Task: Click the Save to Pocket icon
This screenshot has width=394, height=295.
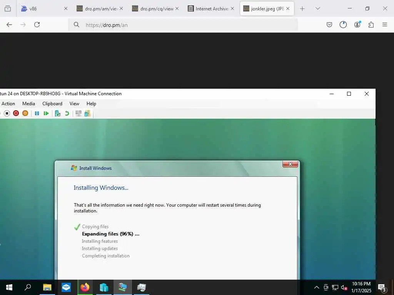Action: tap(329, 25)
